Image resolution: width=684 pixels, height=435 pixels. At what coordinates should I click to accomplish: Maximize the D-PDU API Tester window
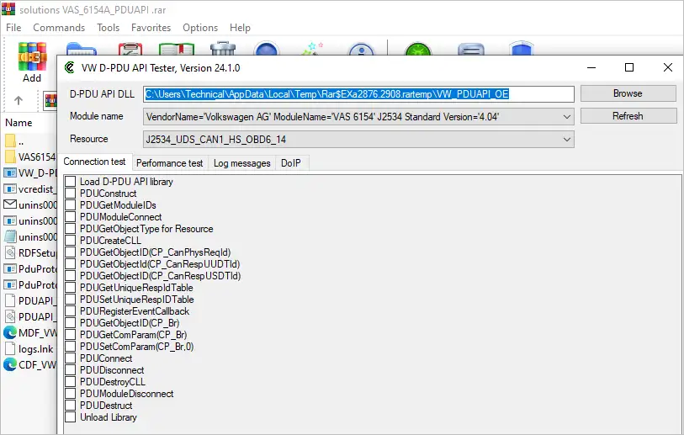pos(629,67)
